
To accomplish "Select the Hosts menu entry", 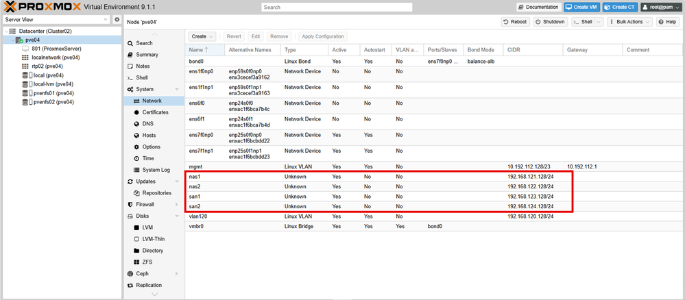I will point(149,136).
